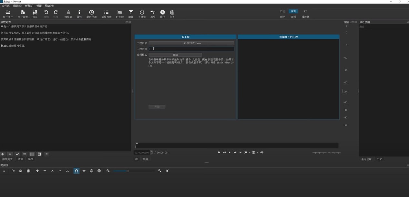Click timeline lift up-chevron icon
409x197 pixels.
click(52, 171)
